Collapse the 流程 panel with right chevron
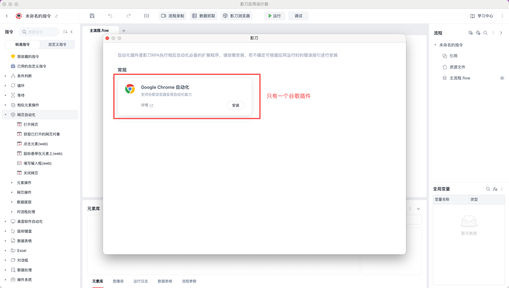This screenshot has width=509, height=288. pyautogui.click(x=501, y=33)
